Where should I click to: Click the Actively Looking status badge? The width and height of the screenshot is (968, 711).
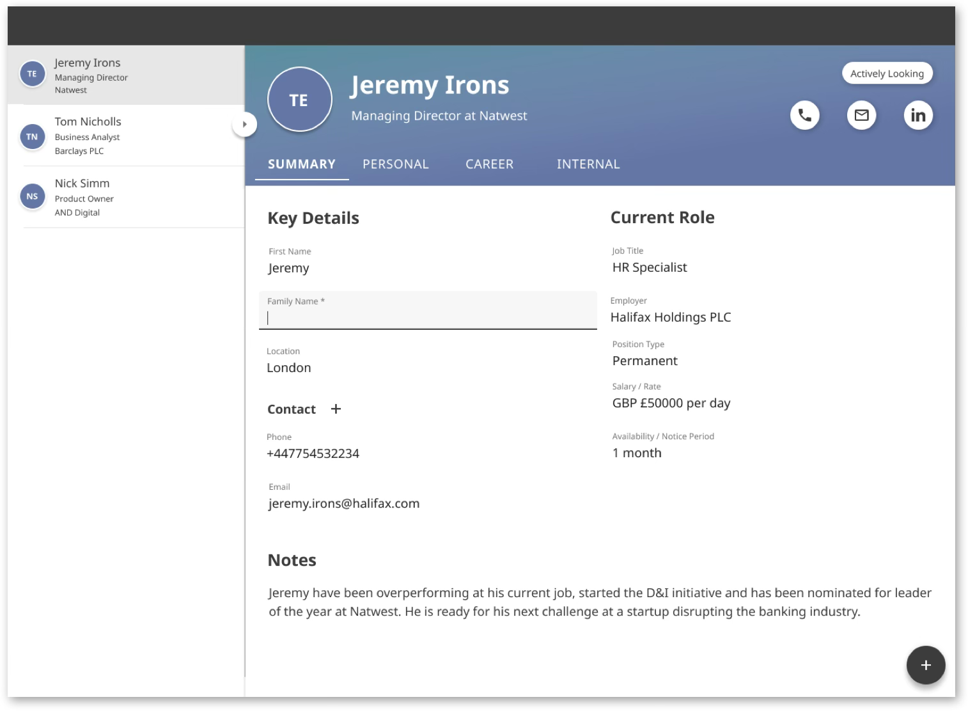tap(887, 74)
